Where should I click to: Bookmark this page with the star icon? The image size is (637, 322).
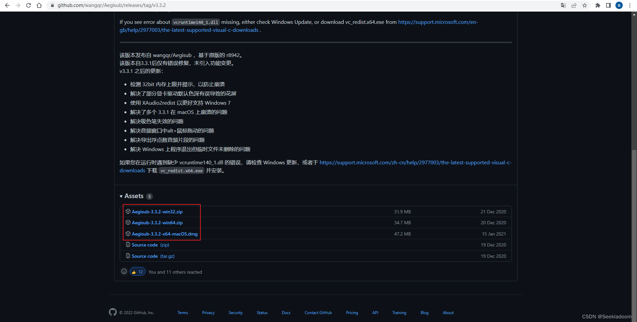(585, 5)
